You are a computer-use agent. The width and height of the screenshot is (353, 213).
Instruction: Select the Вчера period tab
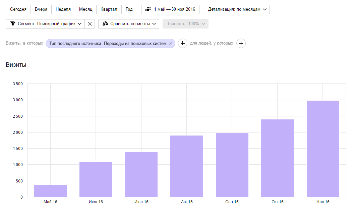[x=41, y=9]
